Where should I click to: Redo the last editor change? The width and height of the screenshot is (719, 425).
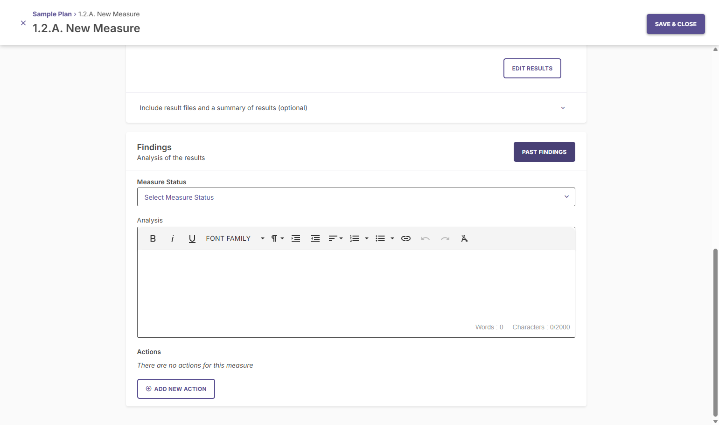click(x=445, y=238)
